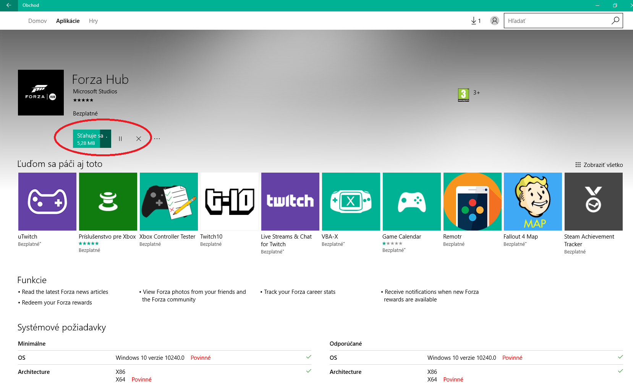633x383 pixels.
Task: Click Steam Achievement Tracker title text
Action: click(589, 240)
